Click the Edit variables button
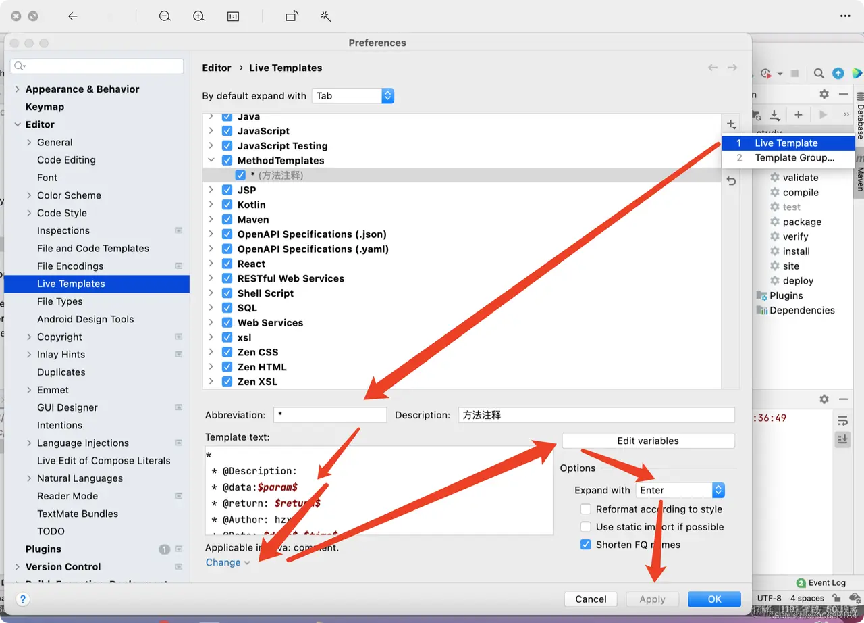 tap(648, 441)
